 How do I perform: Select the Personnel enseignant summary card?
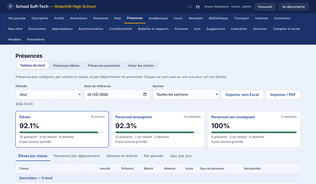coord(158,129)
